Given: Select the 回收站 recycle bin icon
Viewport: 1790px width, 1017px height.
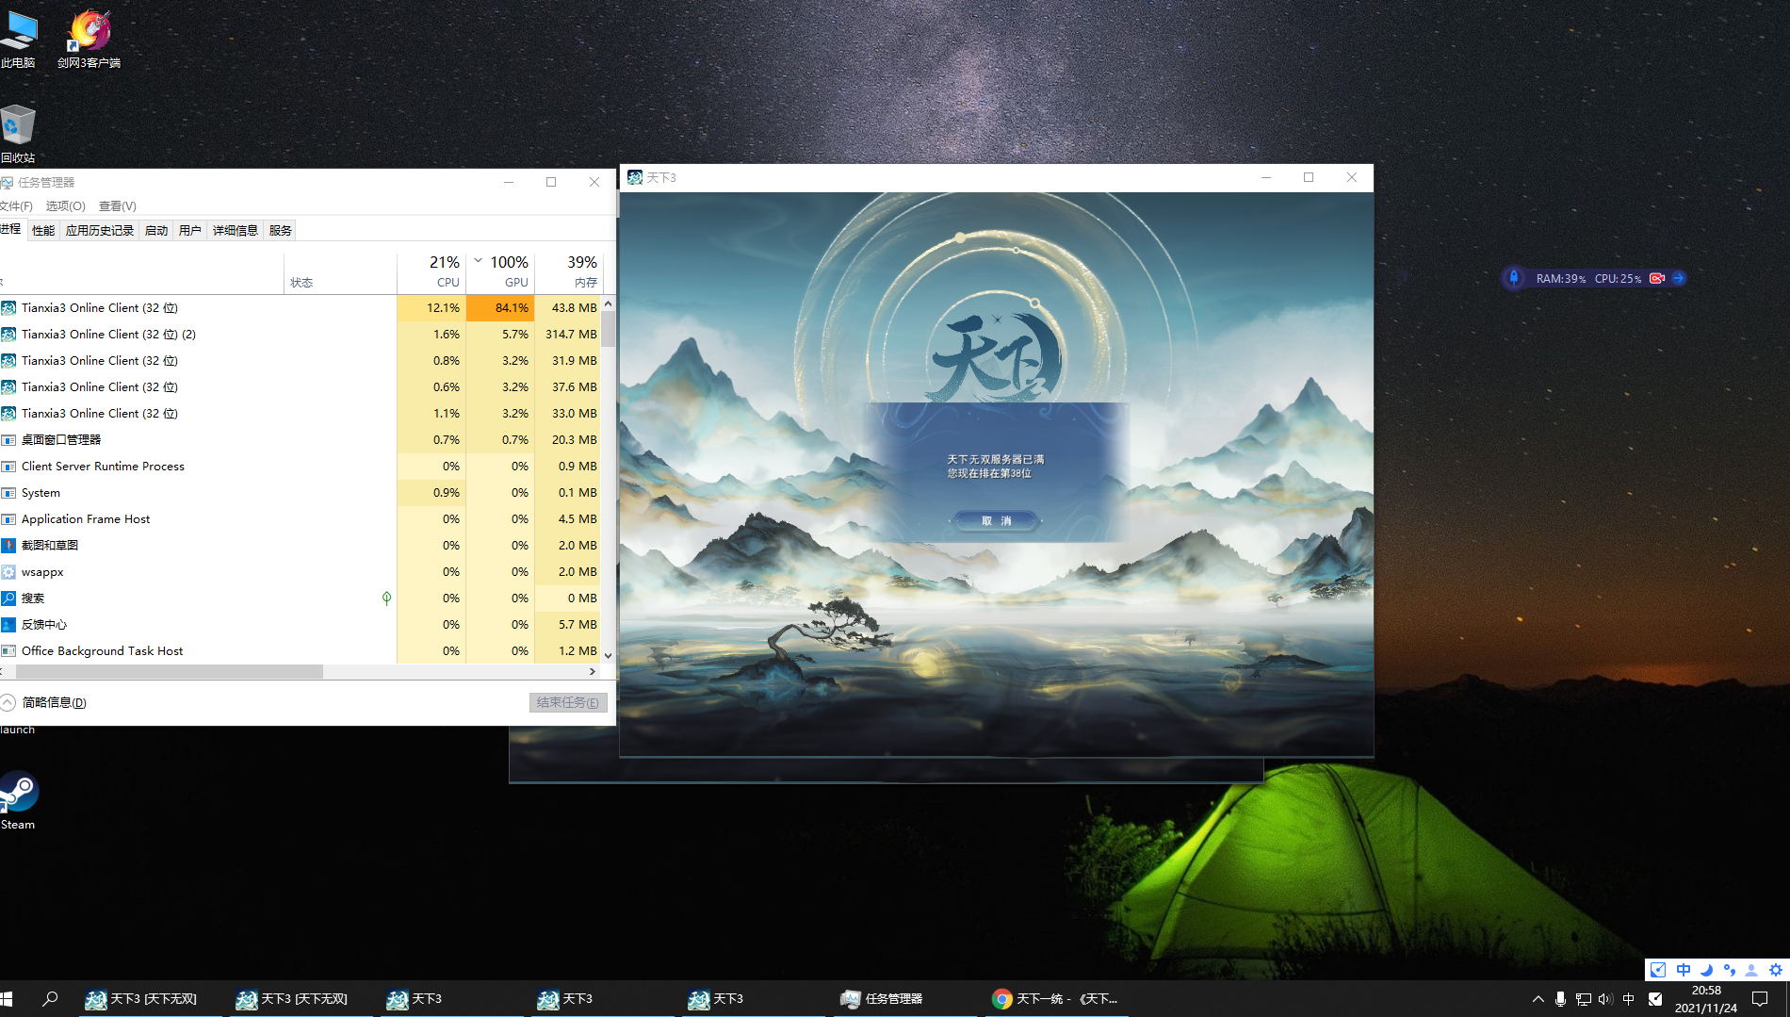Looking at the screenshot, I should click(18, 135).
